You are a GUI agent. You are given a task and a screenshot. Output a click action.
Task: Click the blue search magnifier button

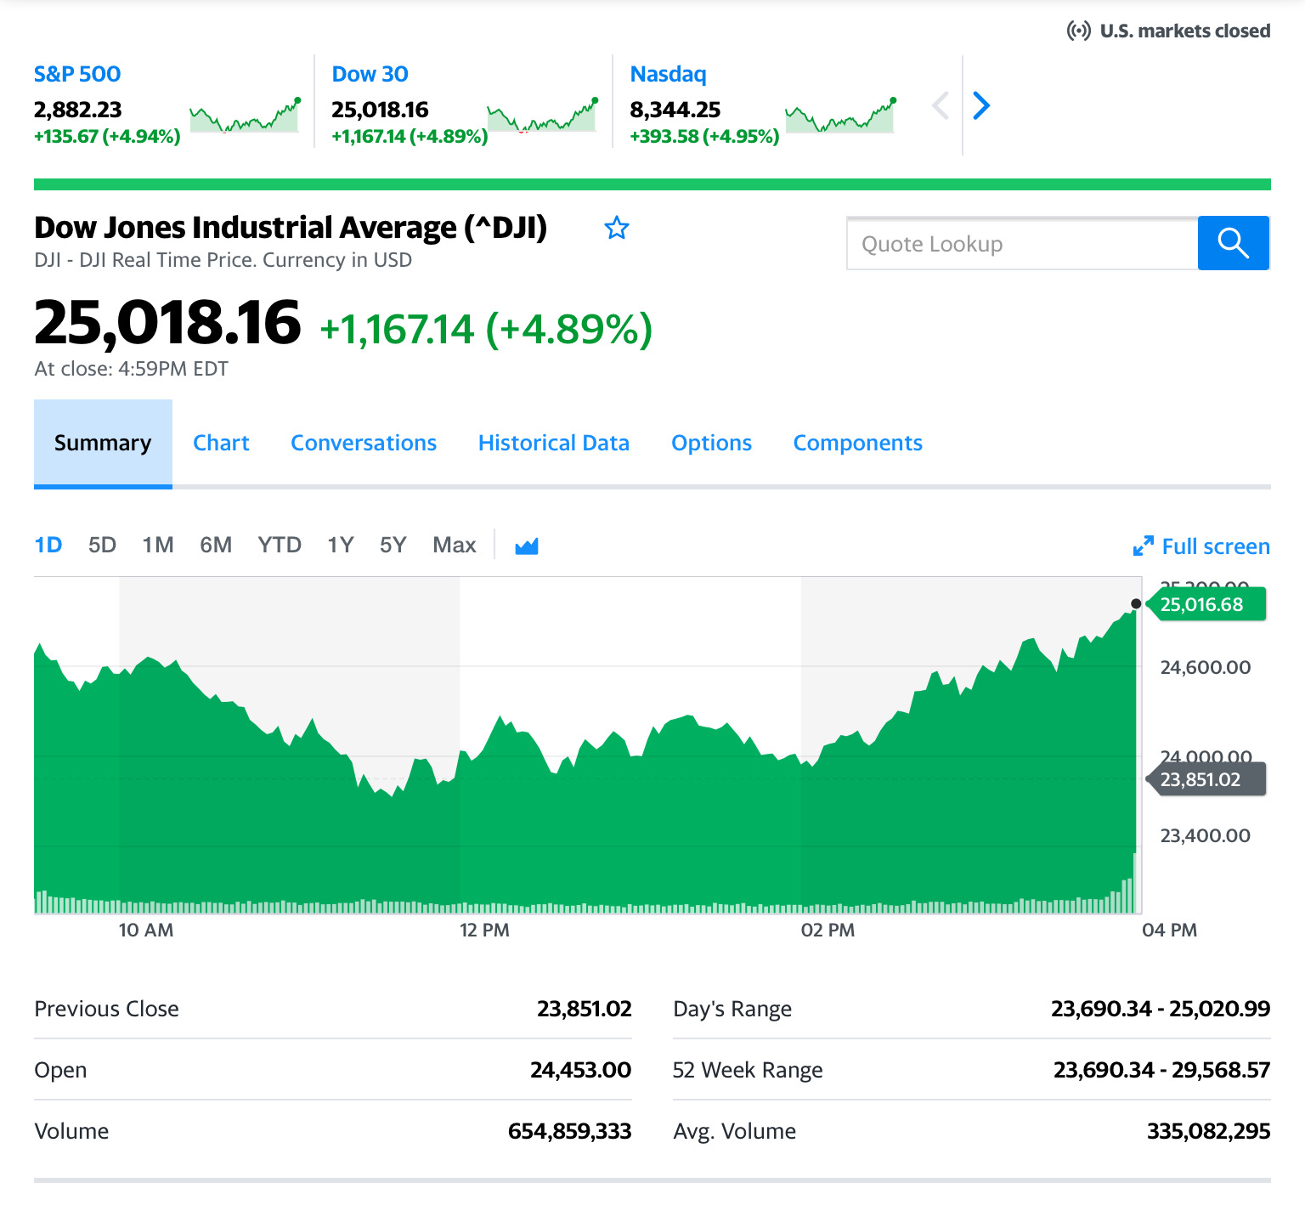(1234, 243)
